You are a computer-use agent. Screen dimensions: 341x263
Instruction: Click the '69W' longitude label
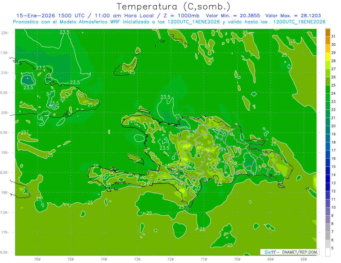pos(270,259)
